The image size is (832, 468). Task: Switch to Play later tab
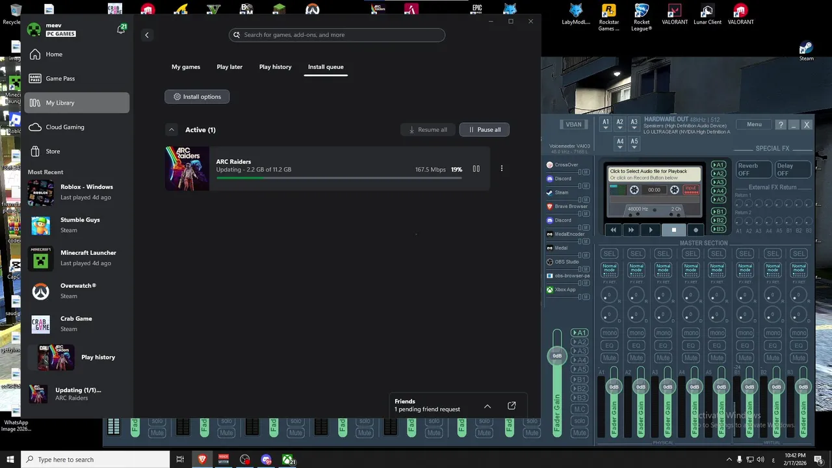pyautogui.click(x=229, y=67)
